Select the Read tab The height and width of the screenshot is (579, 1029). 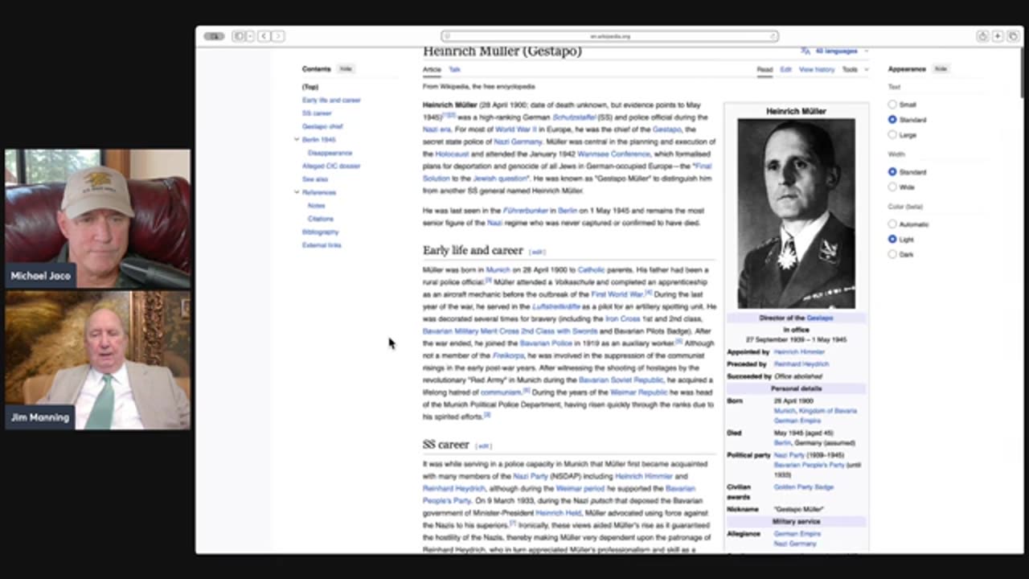tap(765, 70)
